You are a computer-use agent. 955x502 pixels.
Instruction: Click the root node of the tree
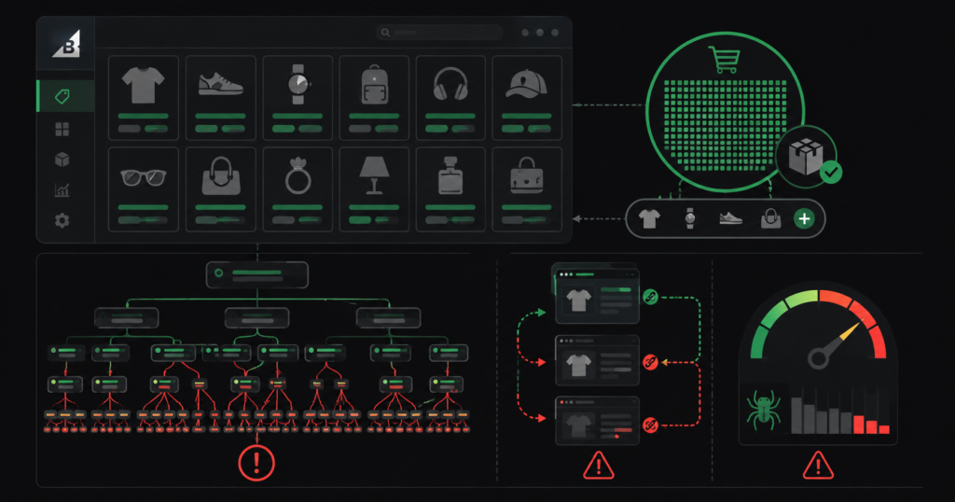click(257, 274)
